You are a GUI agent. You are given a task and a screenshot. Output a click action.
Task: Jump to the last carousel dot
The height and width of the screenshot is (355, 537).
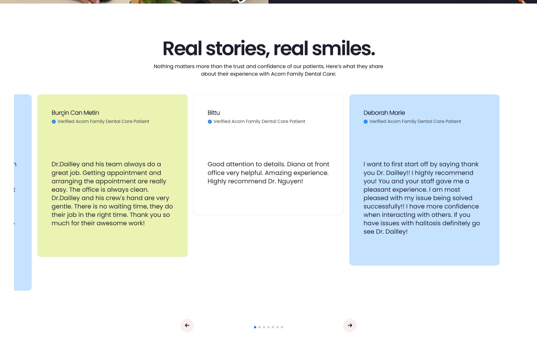click(282, 327)
